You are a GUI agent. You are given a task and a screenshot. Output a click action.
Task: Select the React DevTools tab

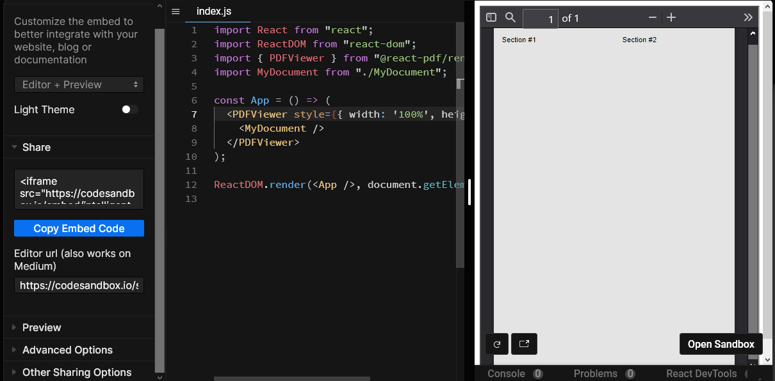[701, 373]
